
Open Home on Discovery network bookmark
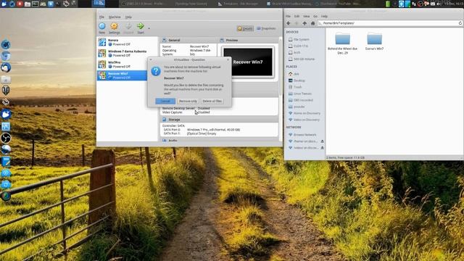pos(307,113)
